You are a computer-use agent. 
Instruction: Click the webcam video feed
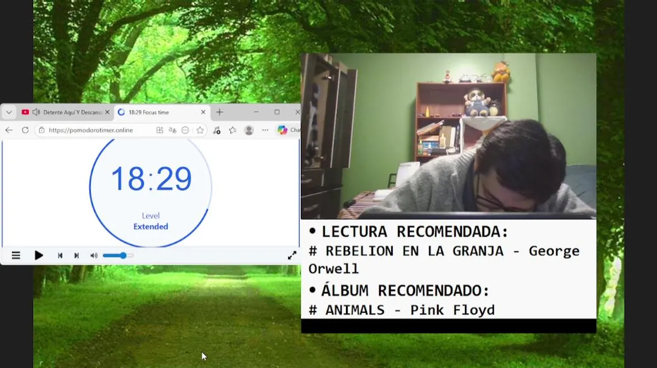pyautogui.click(x=449, y=136)
